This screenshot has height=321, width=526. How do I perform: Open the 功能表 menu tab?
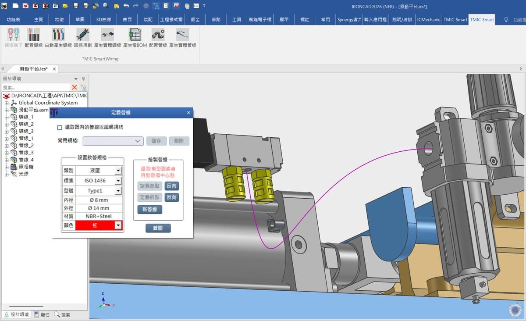coord(13,20)
